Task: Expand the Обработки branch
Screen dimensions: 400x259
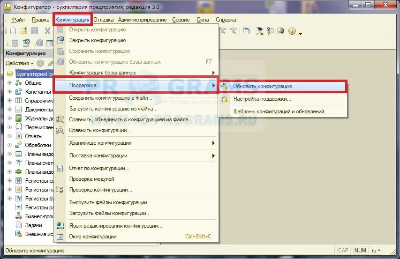Action: [x=10, y=145]
